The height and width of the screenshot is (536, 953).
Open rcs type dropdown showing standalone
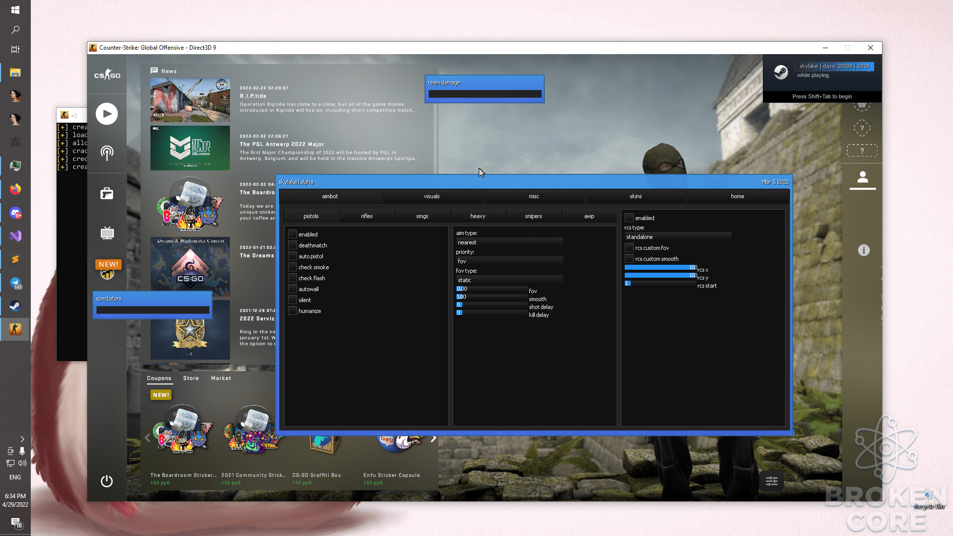point(678,237)
